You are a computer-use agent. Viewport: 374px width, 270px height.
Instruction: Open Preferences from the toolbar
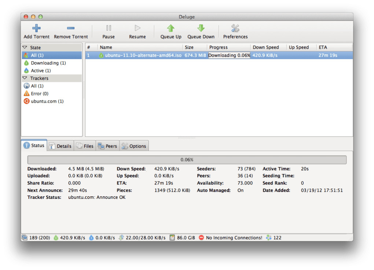point(235,32)
